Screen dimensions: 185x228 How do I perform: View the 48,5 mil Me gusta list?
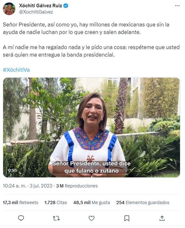pos(92,203)
